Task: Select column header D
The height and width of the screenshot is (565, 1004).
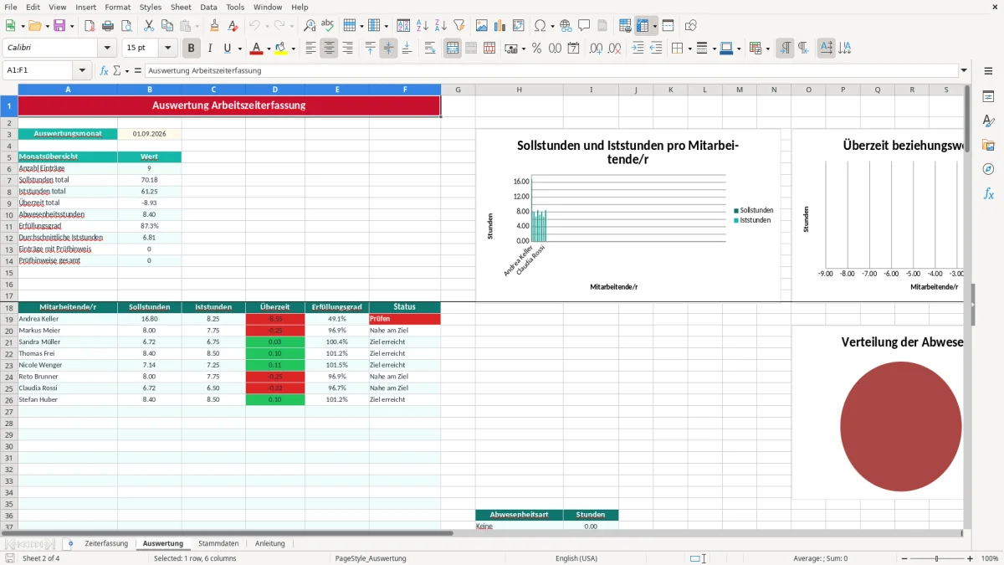Action: [274, 90]
